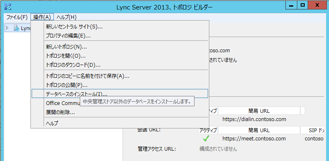Click https://dialin.contoso.com
329x161 pixels.
[x=254, y=119]
